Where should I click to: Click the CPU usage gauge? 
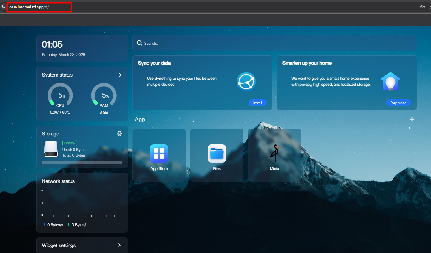pyautogui.click(x=60, y=95)
